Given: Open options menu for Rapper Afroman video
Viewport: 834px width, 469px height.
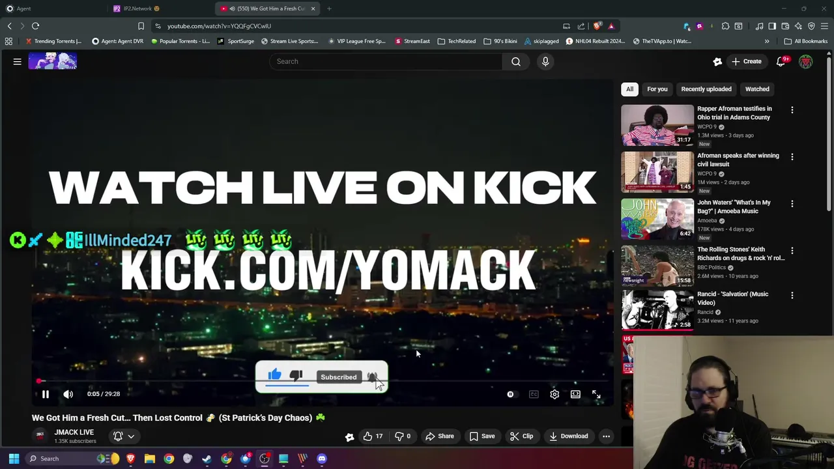Looking at the screenshot, I should (792, 110).
